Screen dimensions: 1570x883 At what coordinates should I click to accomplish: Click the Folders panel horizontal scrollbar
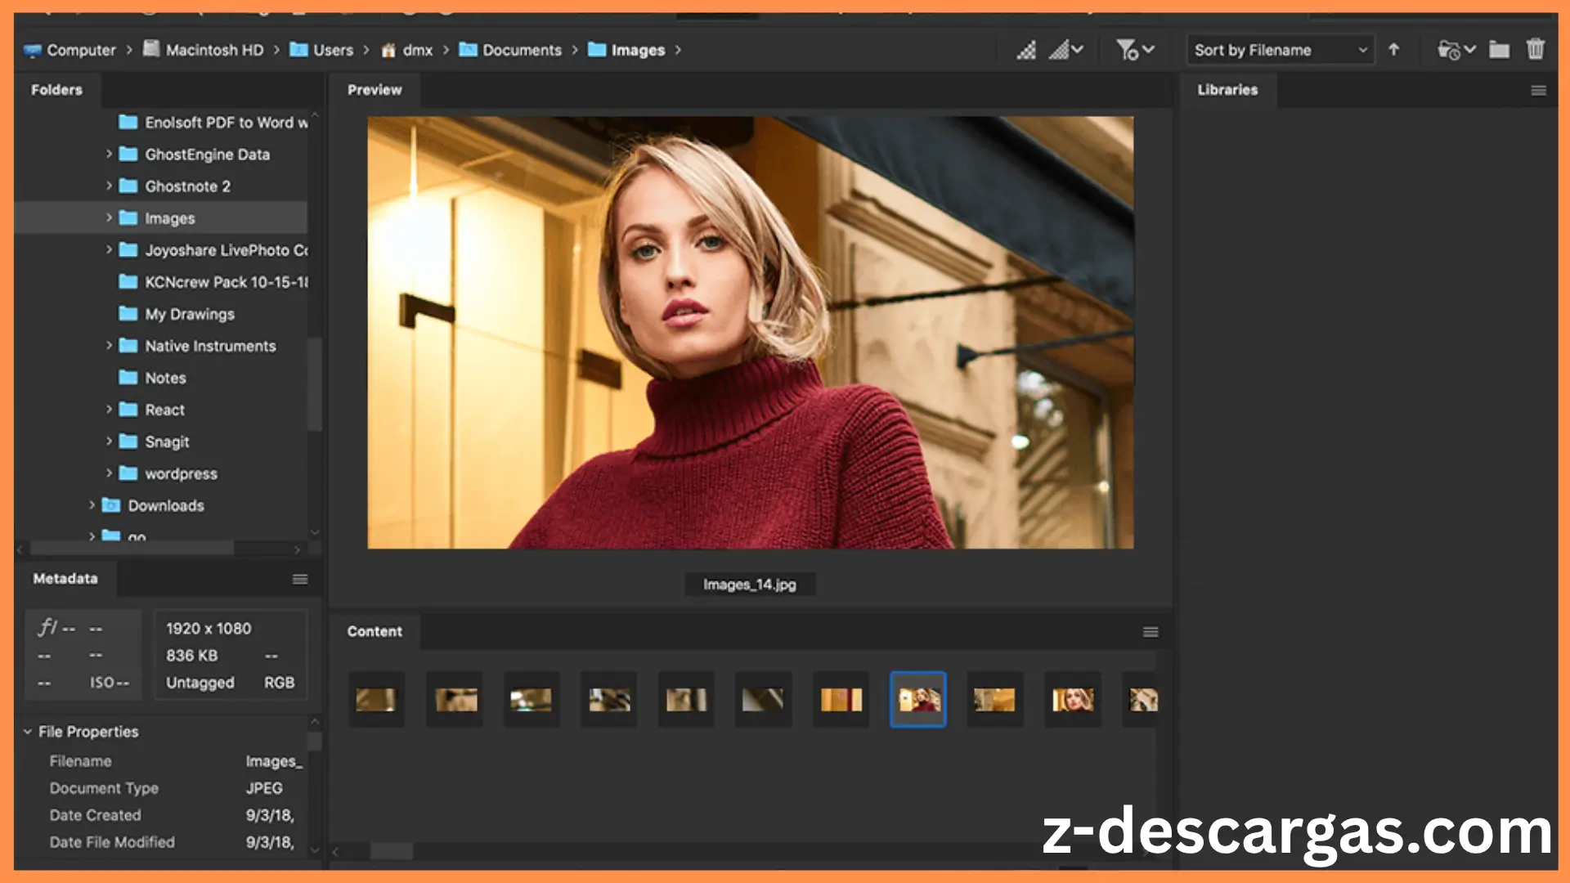coord(131,549)
